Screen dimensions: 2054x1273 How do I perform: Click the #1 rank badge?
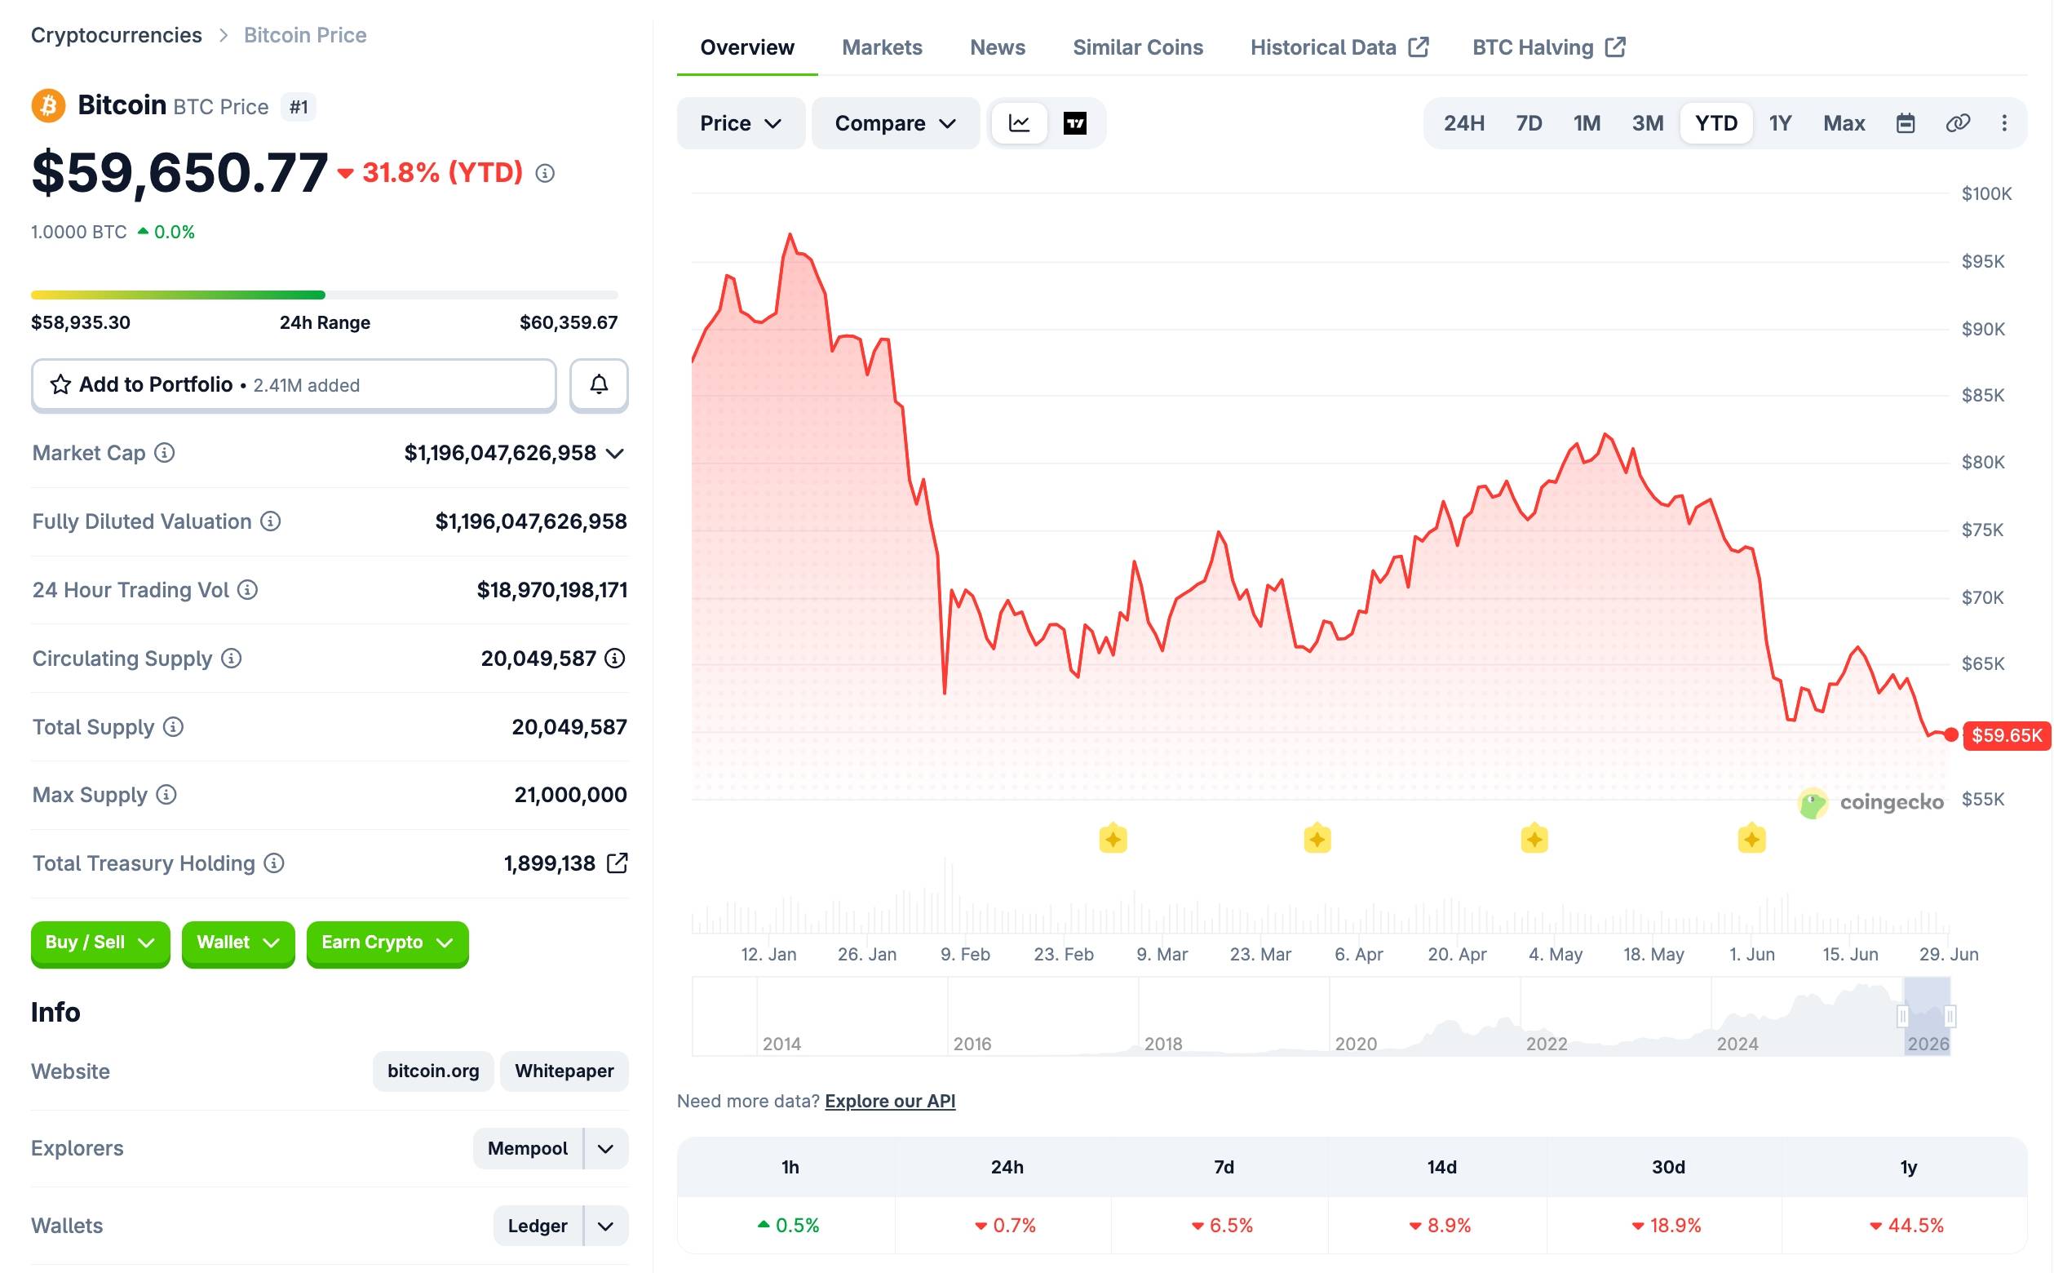point(299,107)
